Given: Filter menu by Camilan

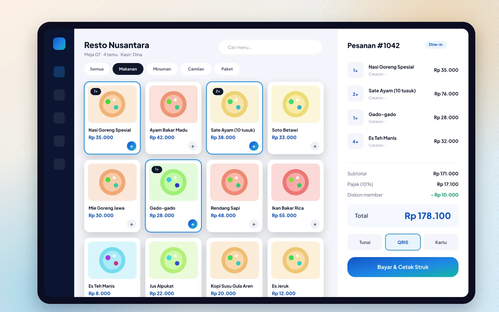Looking at the screenshot, I should click(x=196, y=69).
